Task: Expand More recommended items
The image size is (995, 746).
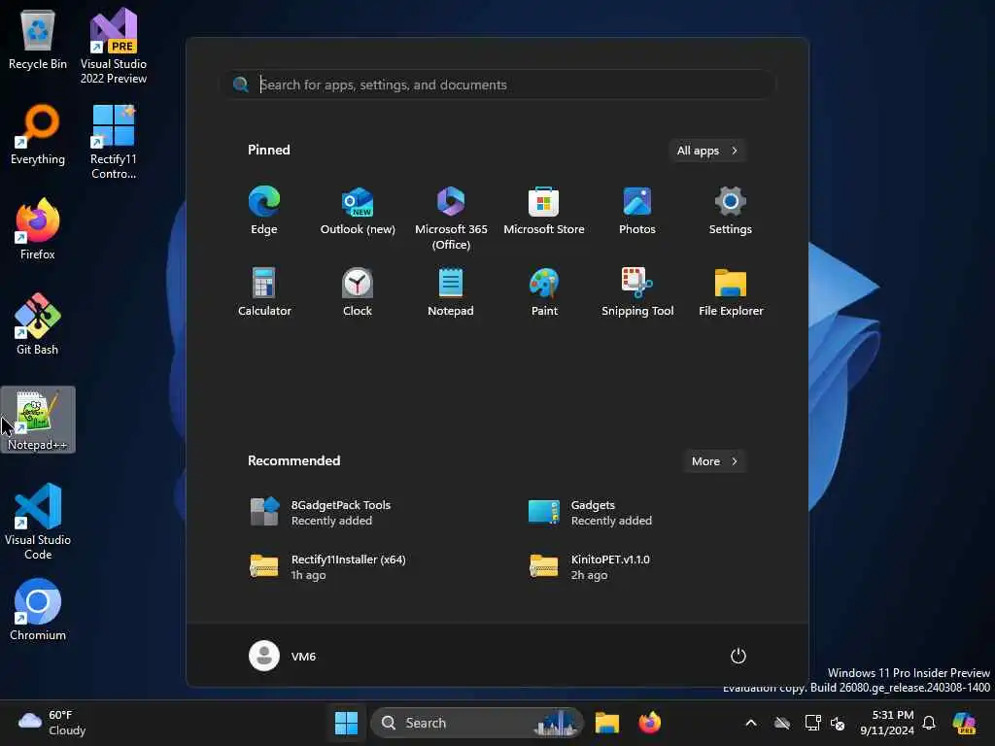Action: click(714, 461)
